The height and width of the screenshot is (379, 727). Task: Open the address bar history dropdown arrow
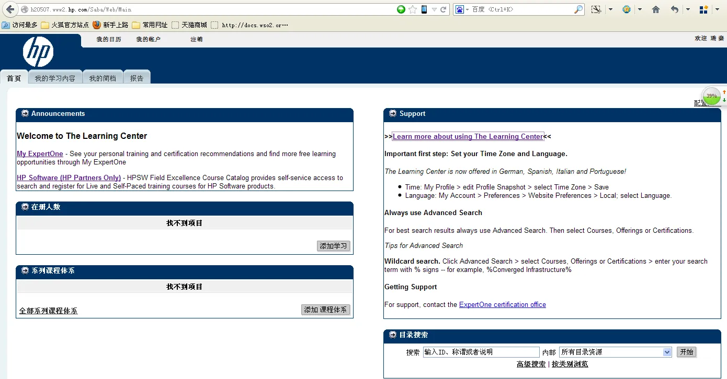point(434,9)
